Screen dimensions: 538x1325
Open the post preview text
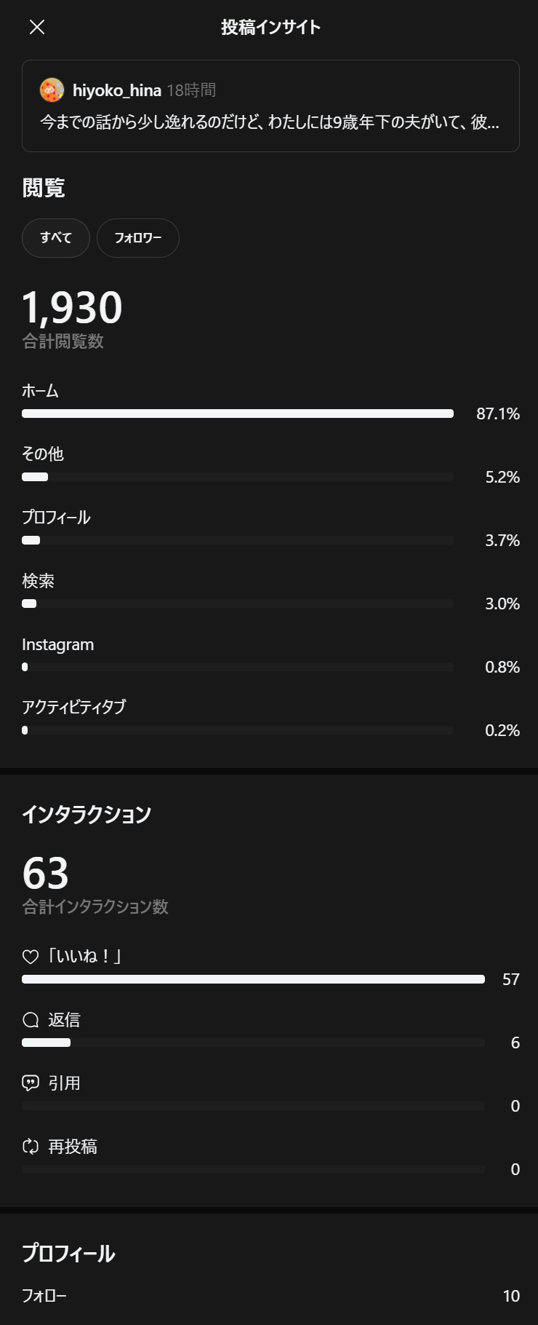click(270, 122)
